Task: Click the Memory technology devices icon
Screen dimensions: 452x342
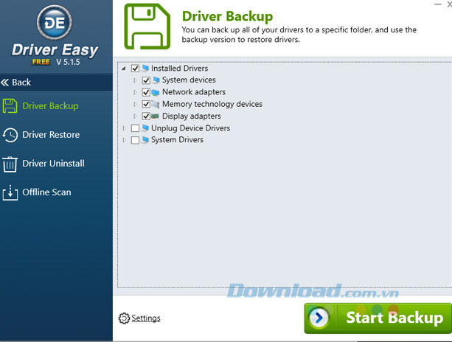Action: pos(156,104)
